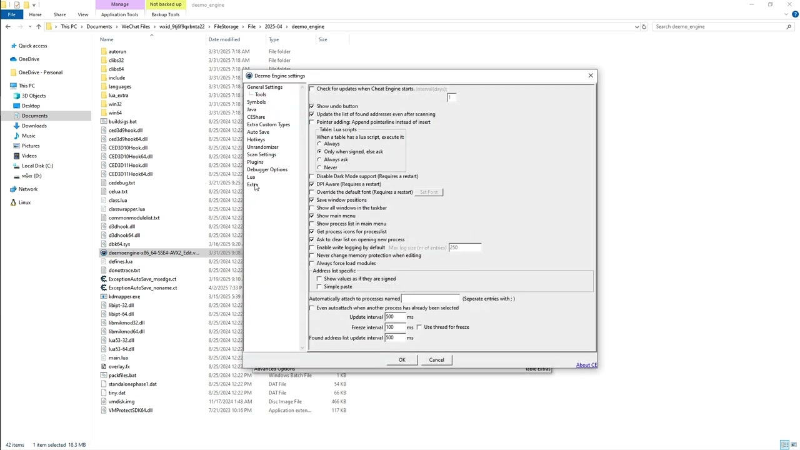Select the Always radio option

pyautogui.click(x=319, y=144)
